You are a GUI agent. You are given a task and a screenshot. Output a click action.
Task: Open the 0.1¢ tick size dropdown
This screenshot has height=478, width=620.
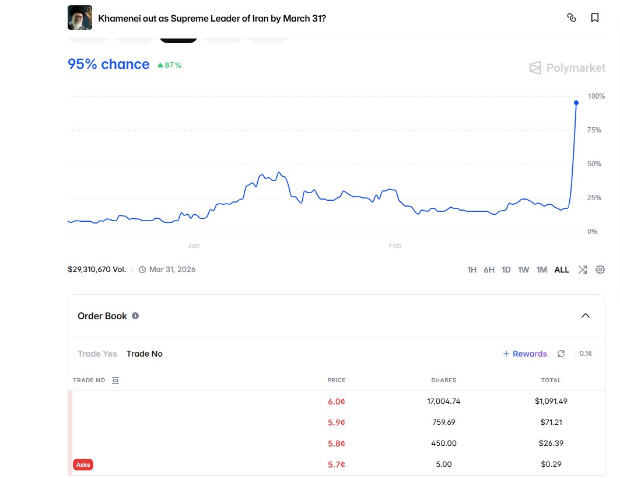[586, 353]
